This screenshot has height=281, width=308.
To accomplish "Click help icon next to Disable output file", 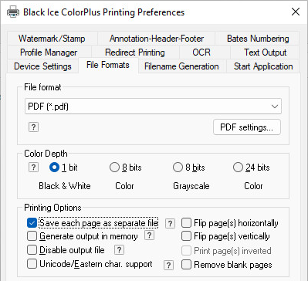I will [x=119, y=250].
